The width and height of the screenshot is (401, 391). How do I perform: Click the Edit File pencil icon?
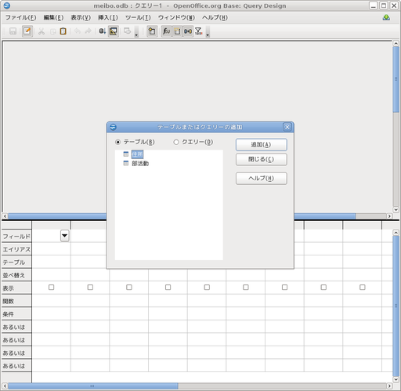27,31
